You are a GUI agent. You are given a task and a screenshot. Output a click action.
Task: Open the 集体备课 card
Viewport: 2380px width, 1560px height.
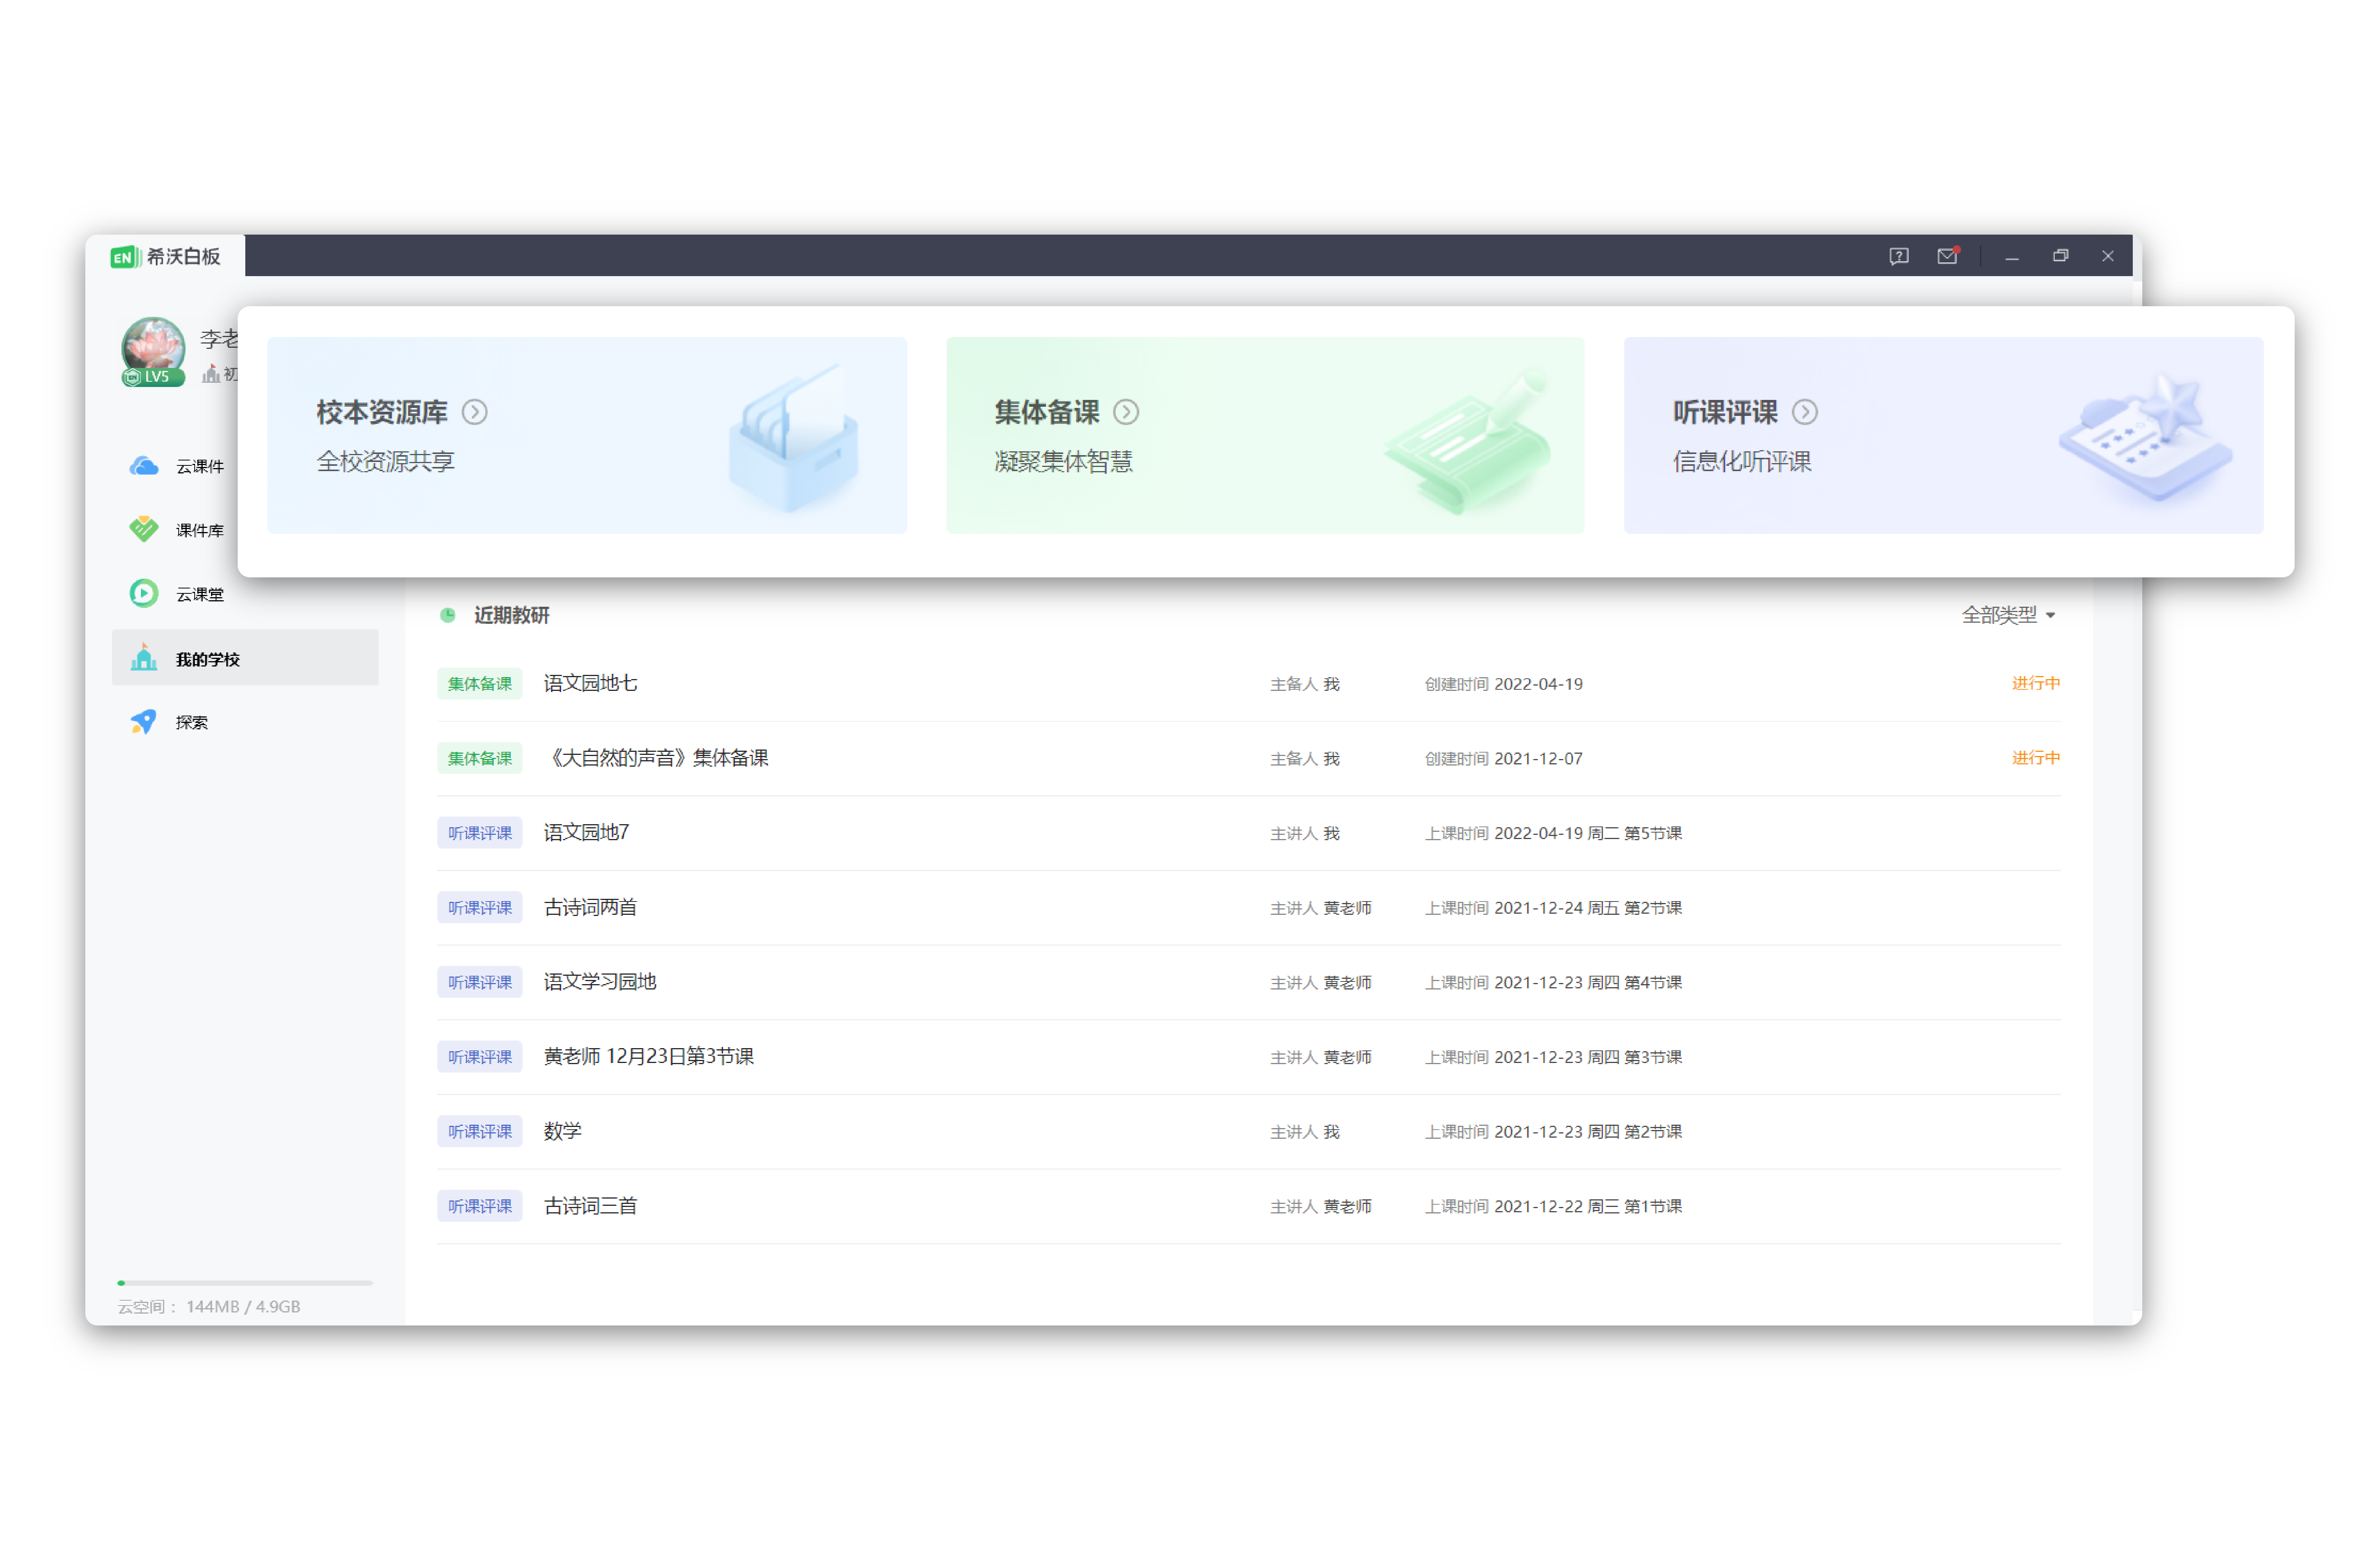[x=1265, y=435]
